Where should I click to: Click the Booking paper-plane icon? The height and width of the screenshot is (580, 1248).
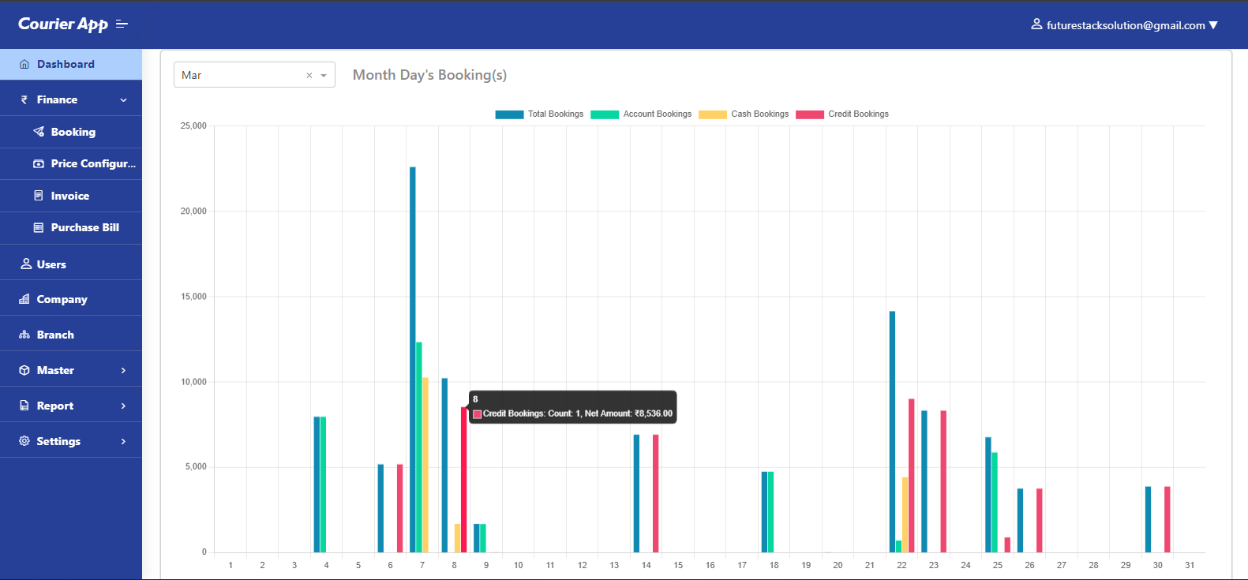coord(39,132)
